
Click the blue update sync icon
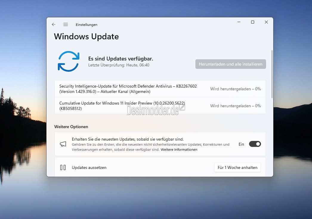(69, 61)
